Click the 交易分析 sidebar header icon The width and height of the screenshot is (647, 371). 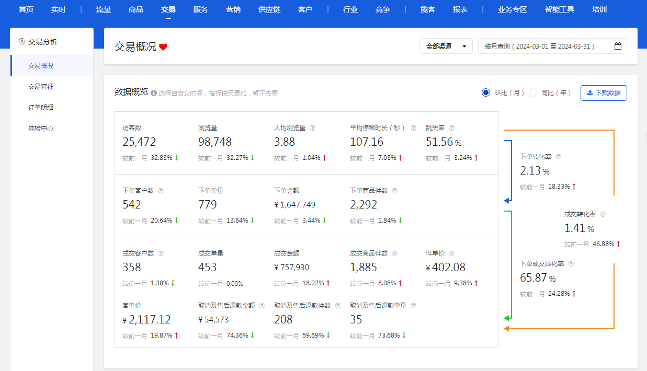pos(21,41)
